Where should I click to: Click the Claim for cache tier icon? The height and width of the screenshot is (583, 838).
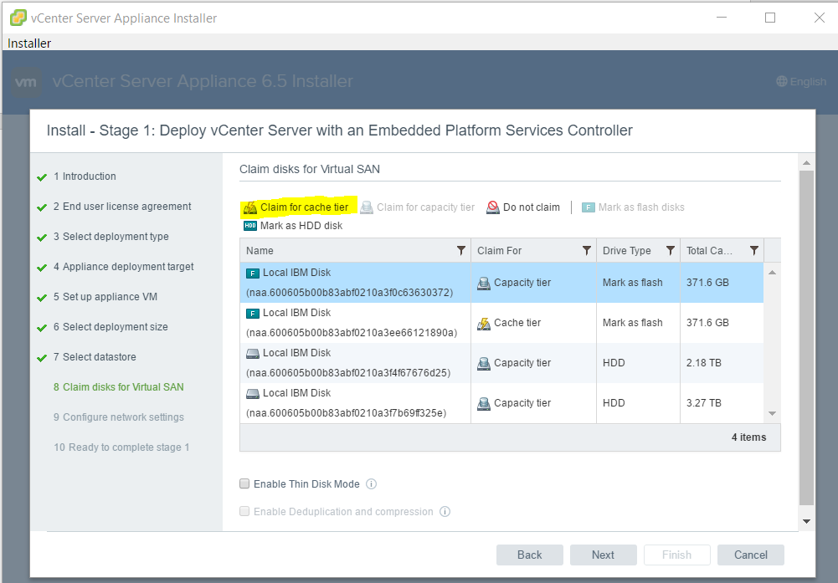[x=250, y=207]
